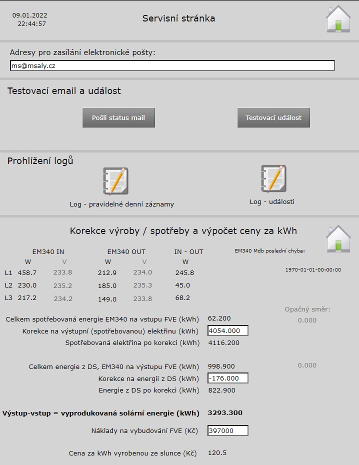This screenshot has width=359, height=465.
Task: Click the Servisní stránka page title
Action: [179, 18]
